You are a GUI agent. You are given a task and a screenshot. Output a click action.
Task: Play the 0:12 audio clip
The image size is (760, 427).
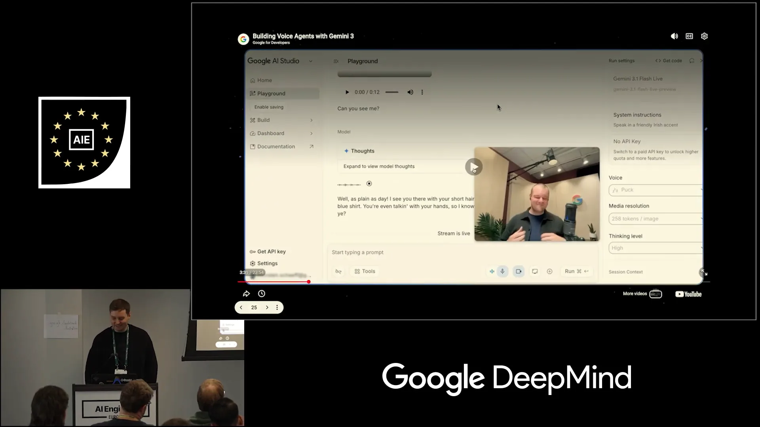[347, 92]
